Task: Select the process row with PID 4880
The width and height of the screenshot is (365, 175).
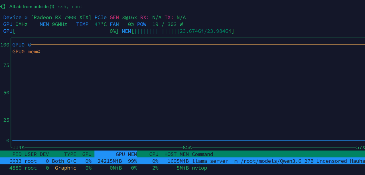Action: pyautogui.click(x=182, y=168)
